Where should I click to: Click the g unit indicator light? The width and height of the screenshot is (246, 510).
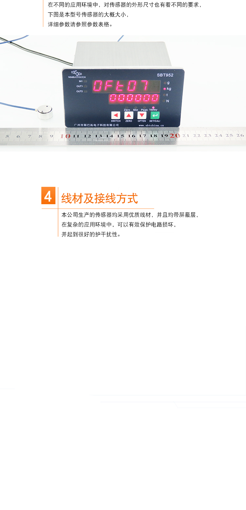165,83
